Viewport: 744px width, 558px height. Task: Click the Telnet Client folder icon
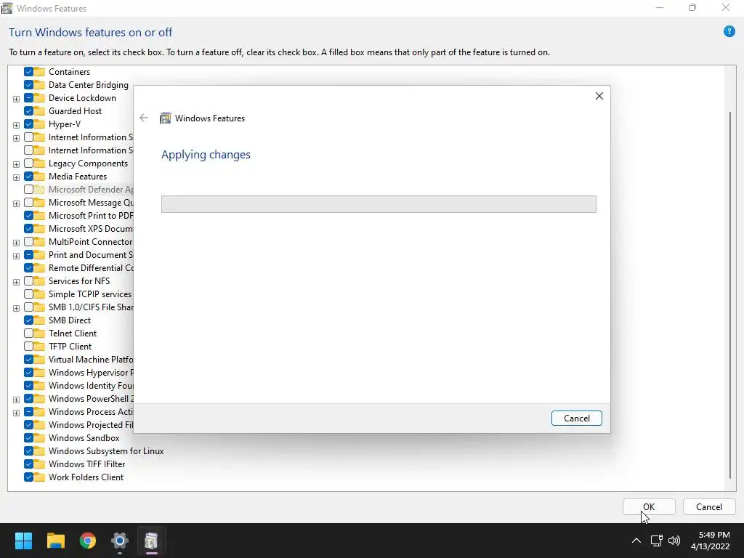39,333
